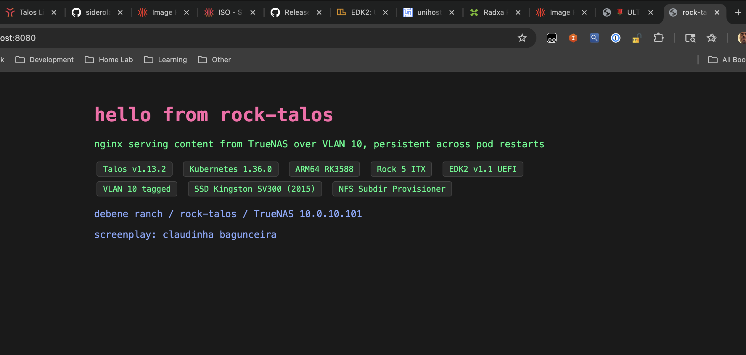The width and height of the screenshot is (746, 355).
Task: Open the orange hexagon extension
Action: point(573,38)
